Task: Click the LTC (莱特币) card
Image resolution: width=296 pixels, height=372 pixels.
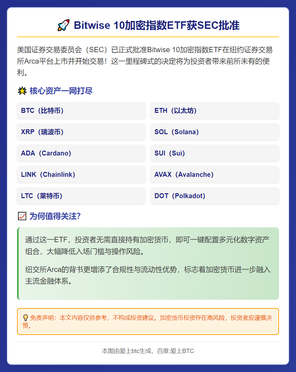Action: [81, 196]
